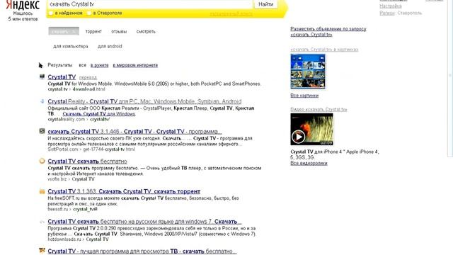453x255 pixels.
Task: Click 'Разместить объявление по запросу' link
Action: click(328, 31)
